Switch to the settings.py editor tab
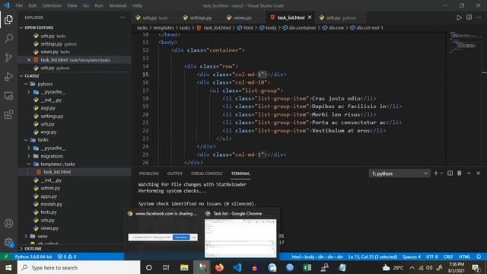Viewport: 487px width, 274px height. [201, 18]
